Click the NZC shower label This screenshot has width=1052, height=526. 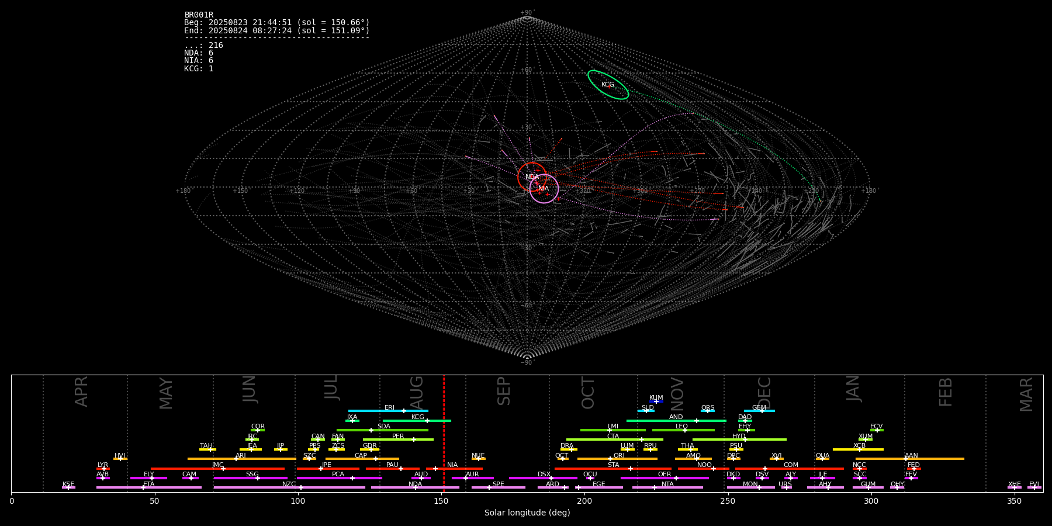point(289,485)
